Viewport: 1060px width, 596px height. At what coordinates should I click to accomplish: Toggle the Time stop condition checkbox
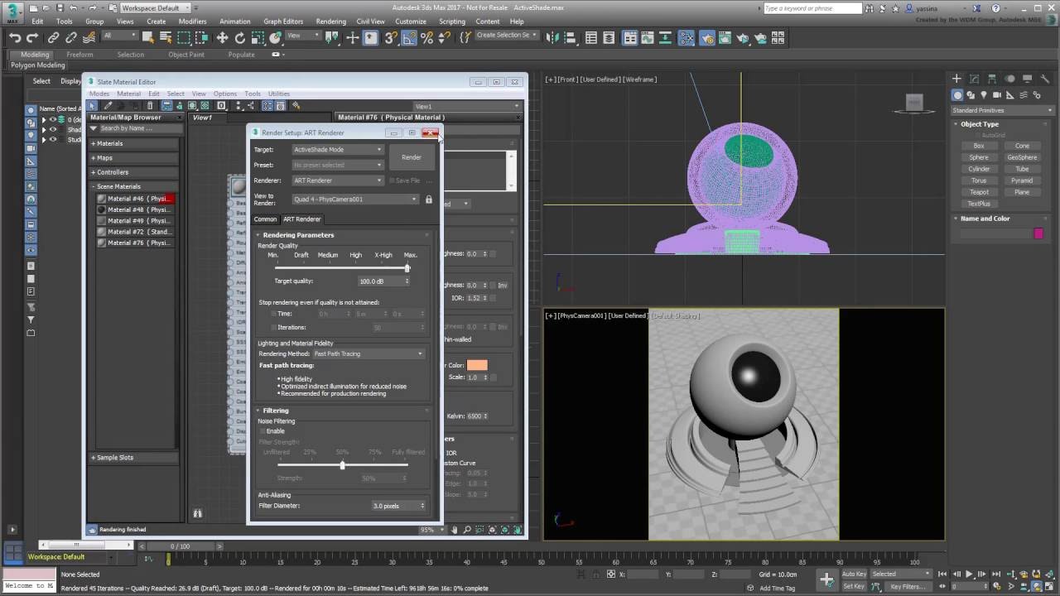(x=274, y=315)
